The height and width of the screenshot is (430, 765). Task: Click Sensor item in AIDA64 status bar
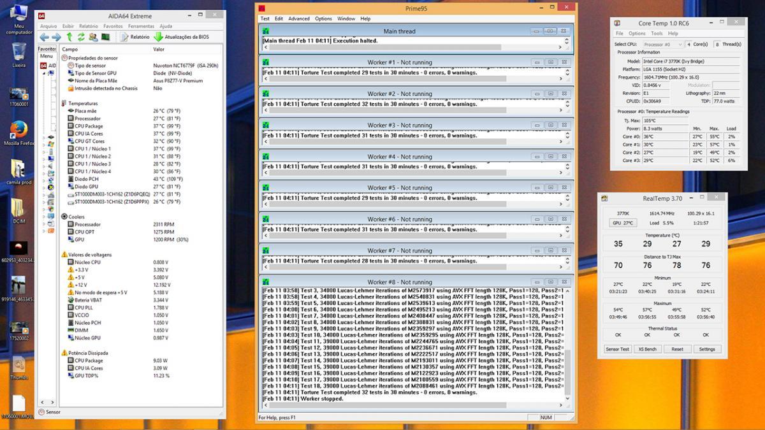pyautogui.click(x=49, y=412)
